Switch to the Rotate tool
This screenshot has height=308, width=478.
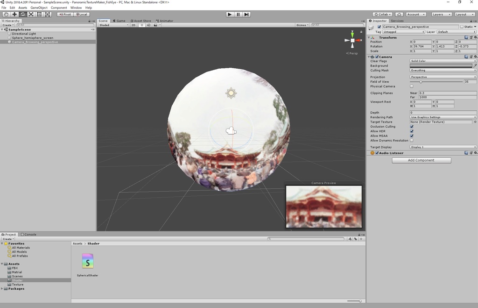22,14
